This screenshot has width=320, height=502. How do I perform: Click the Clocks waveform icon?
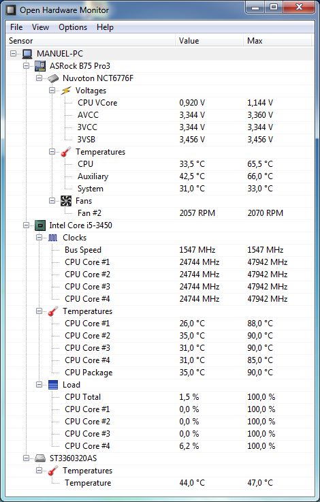click(x=53, y=238)
